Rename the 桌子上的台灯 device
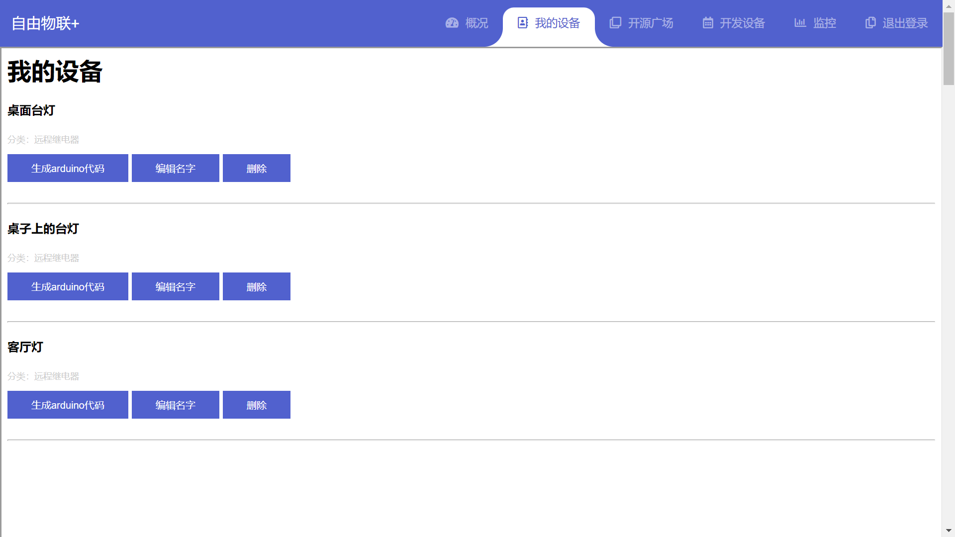 [x=175, y=286]
